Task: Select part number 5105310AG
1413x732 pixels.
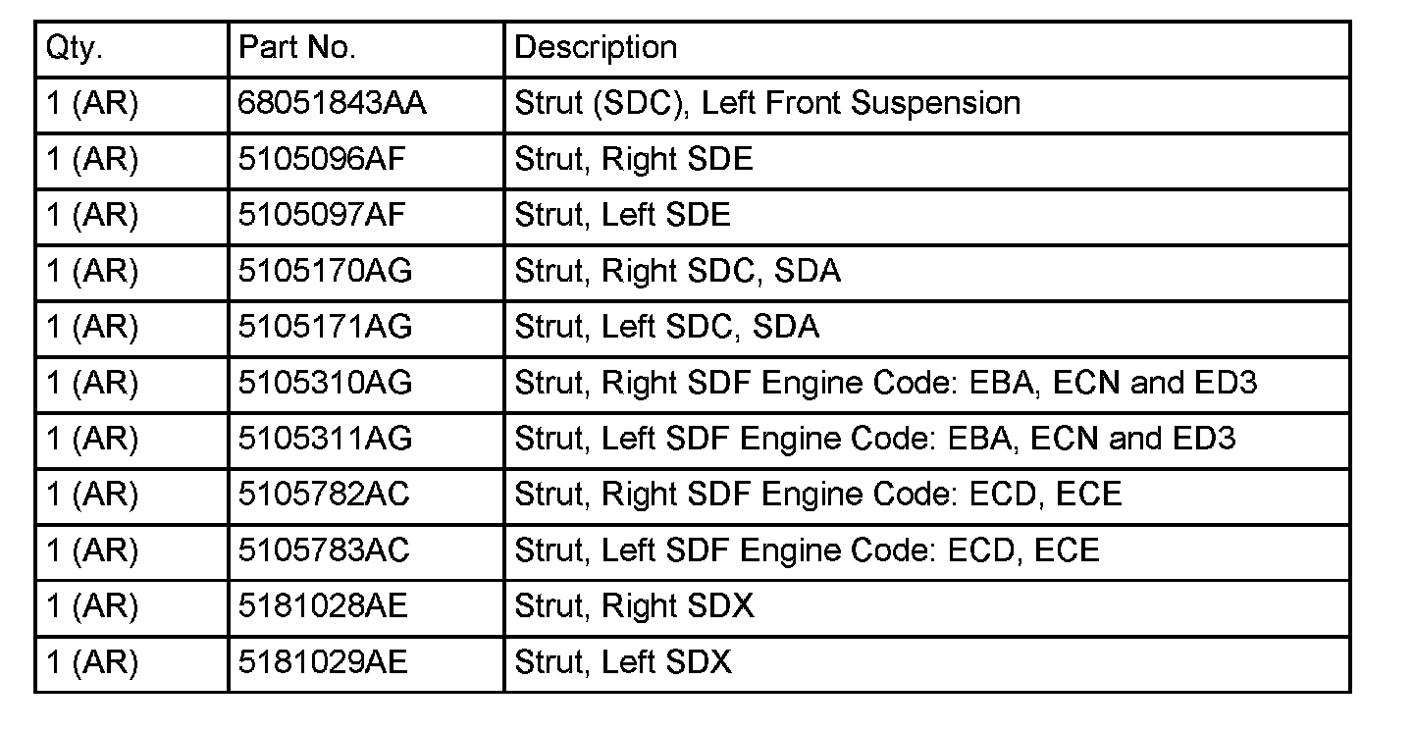Action: pos(325,383)
